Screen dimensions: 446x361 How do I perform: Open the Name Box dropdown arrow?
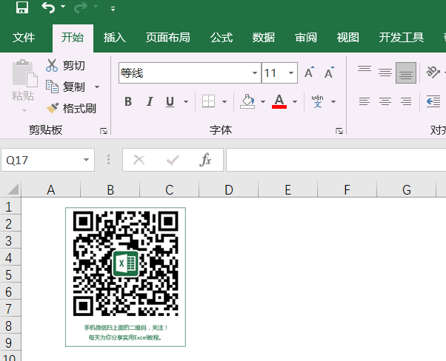click(x=86, y=160)
